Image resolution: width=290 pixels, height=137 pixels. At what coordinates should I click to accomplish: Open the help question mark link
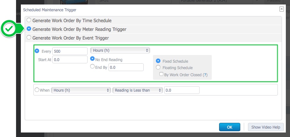tap(205, 75)
